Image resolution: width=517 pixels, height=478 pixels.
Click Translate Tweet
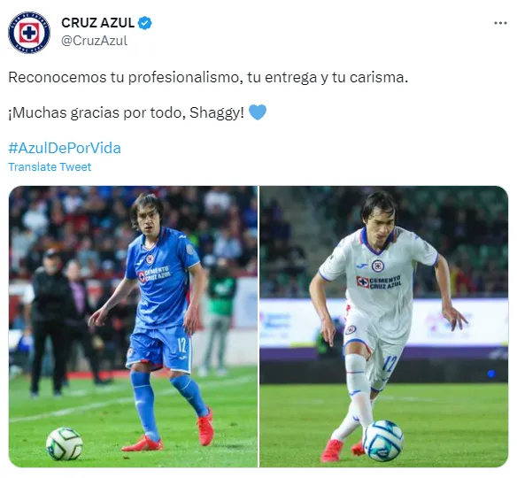[50, 167]
